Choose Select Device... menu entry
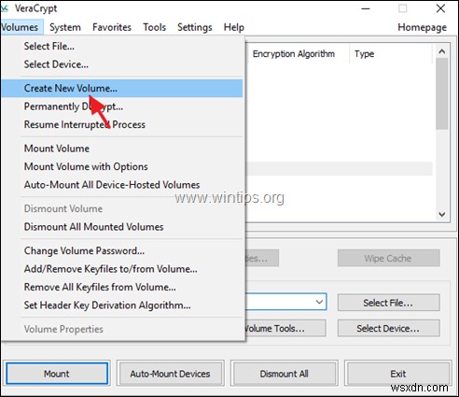Viewport: 459px width, 397px height. coord(122,64)
